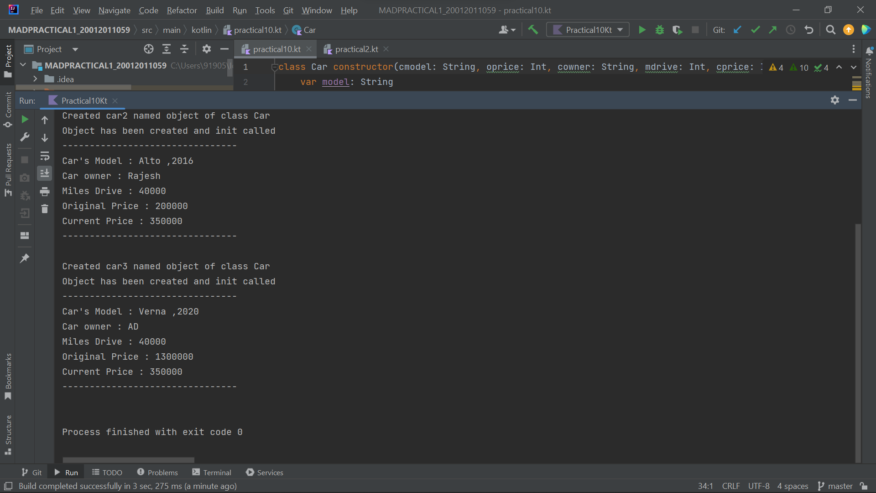Switch to the practical2.kt tab

pos(356,49)
